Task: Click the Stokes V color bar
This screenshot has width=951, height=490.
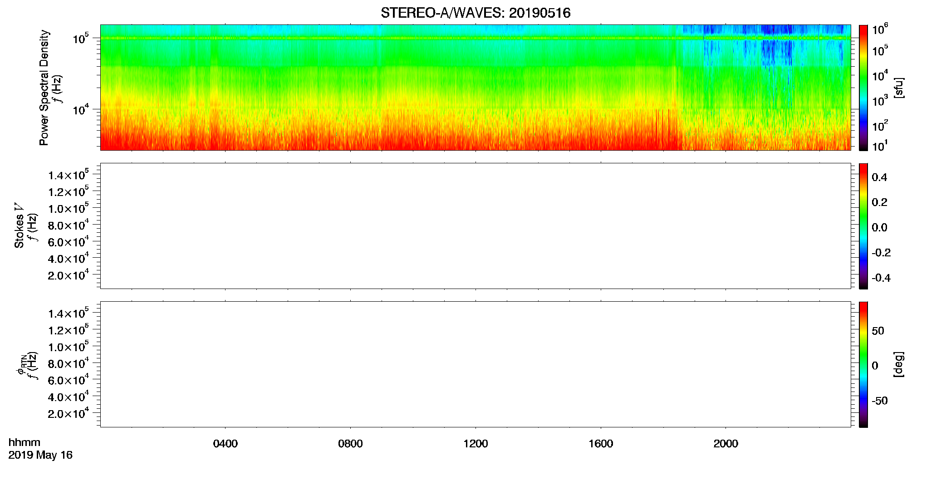Action: coord(863,226)
